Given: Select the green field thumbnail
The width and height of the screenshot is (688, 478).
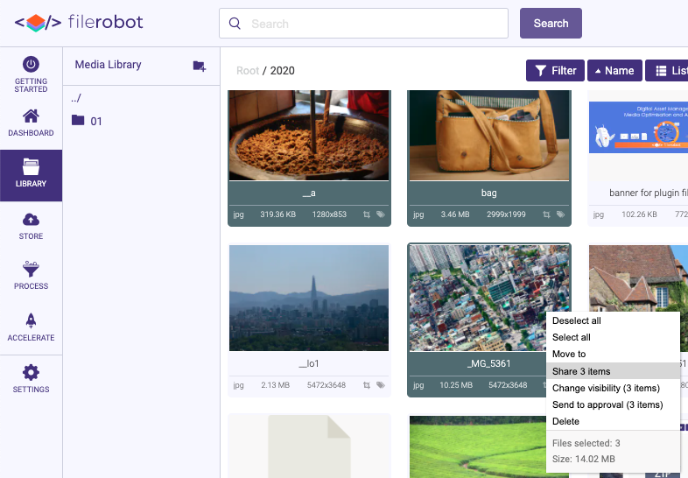Looking at the screenshot, I should pyautogui.click(x=477, y=446).
